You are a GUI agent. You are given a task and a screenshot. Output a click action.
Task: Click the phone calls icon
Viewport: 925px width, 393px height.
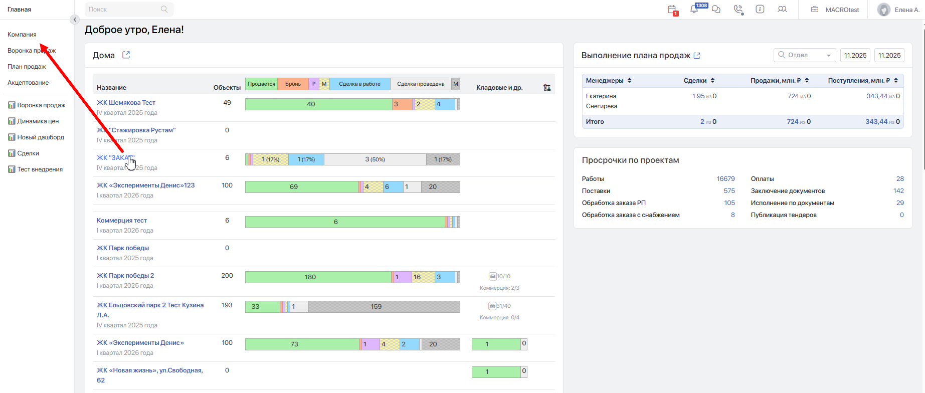738,10
